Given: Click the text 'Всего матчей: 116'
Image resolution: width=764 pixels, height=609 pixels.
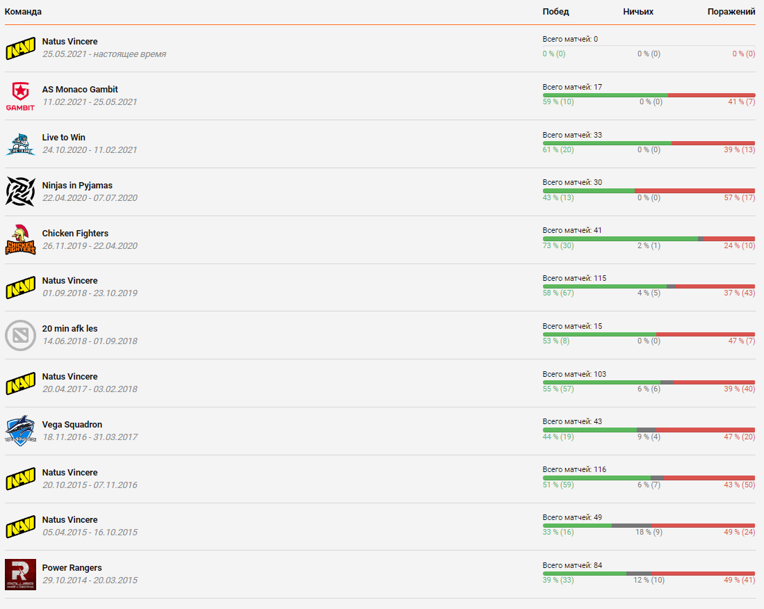Looking at the screenshot, I should click(574, 469).
